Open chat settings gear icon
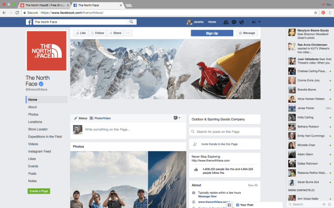The image size is (334, 208). tap(324, 204)
